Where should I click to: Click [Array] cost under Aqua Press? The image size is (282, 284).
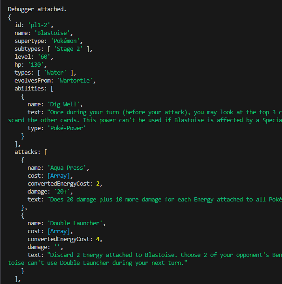(60, 175)
